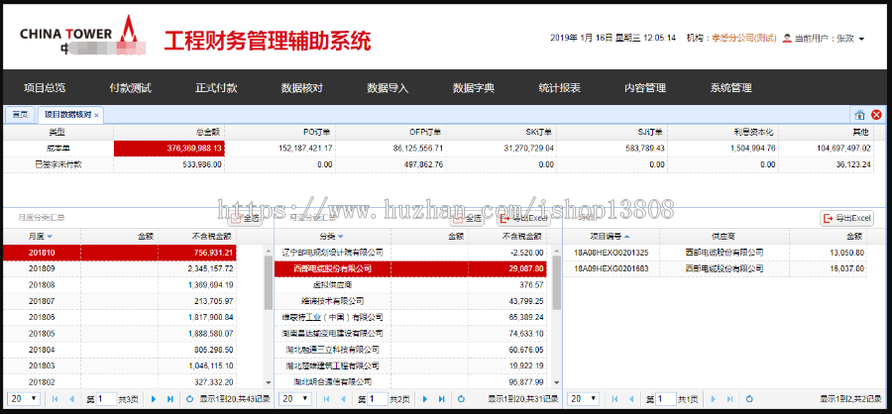Viewport: 892px width, 414px height.
Task: Click the red close-all-tabs icon
Action: 876,115
